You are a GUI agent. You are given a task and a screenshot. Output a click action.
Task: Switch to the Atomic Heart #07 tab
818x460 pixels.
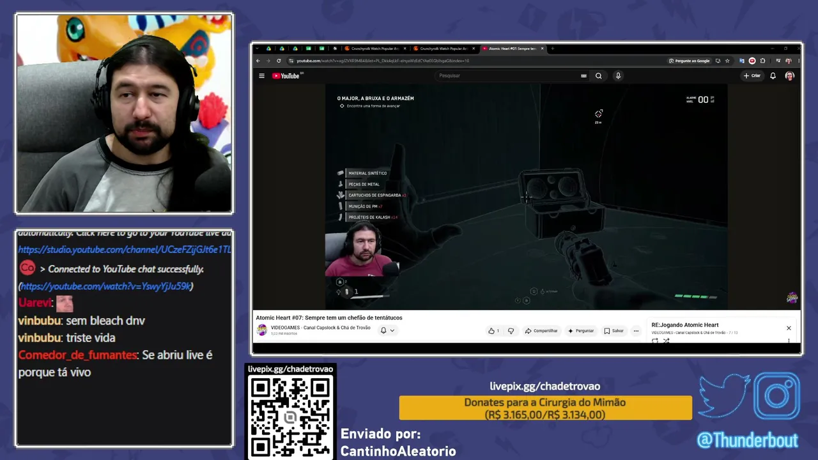point(513,49)
